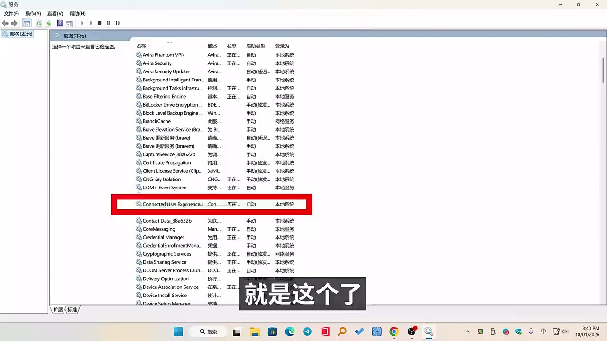Toggle the show/hide console tree button

(x=27, y=23)
